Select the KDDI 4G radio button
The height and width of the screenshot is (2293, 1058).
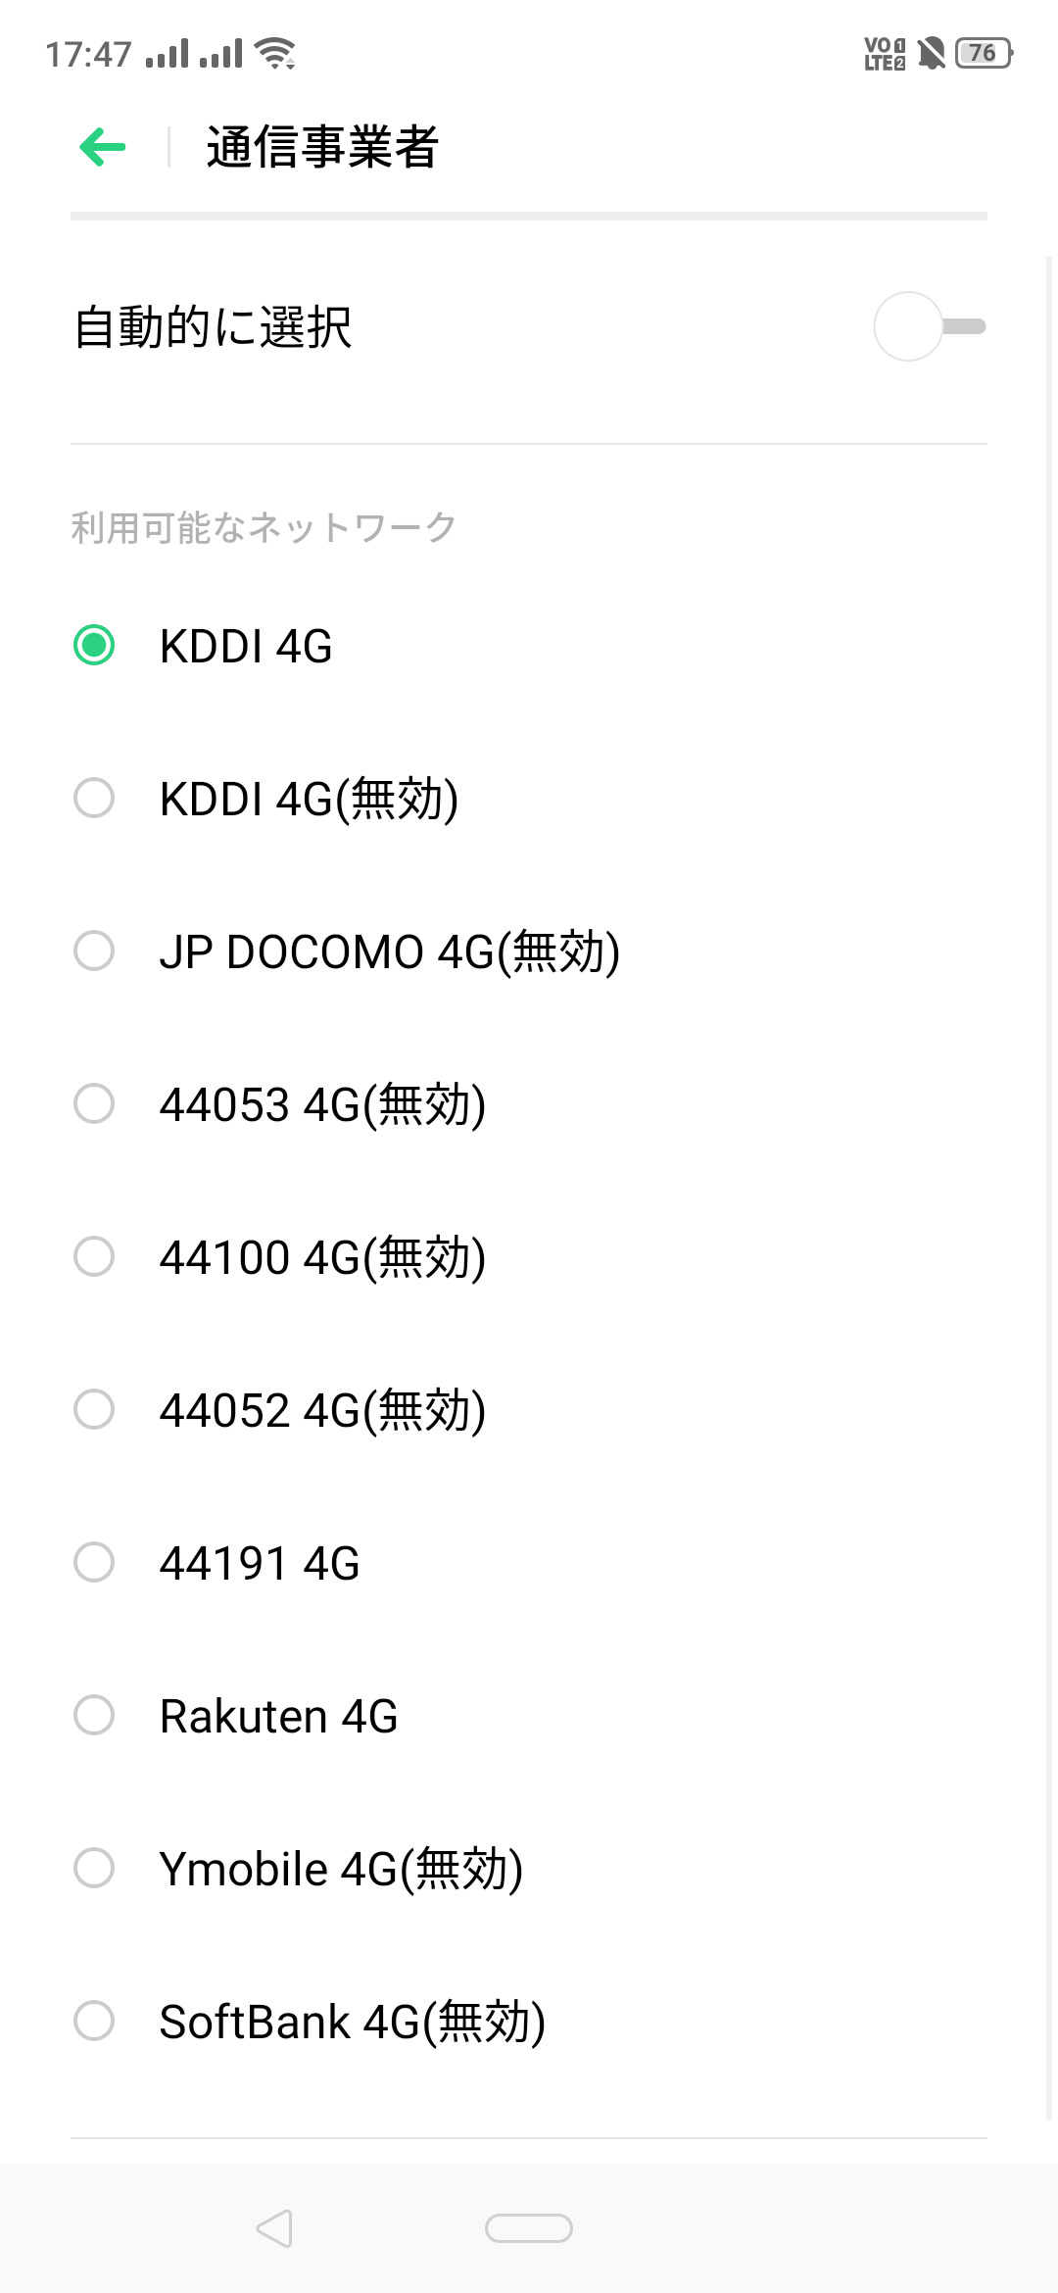[x=94, y=646]
